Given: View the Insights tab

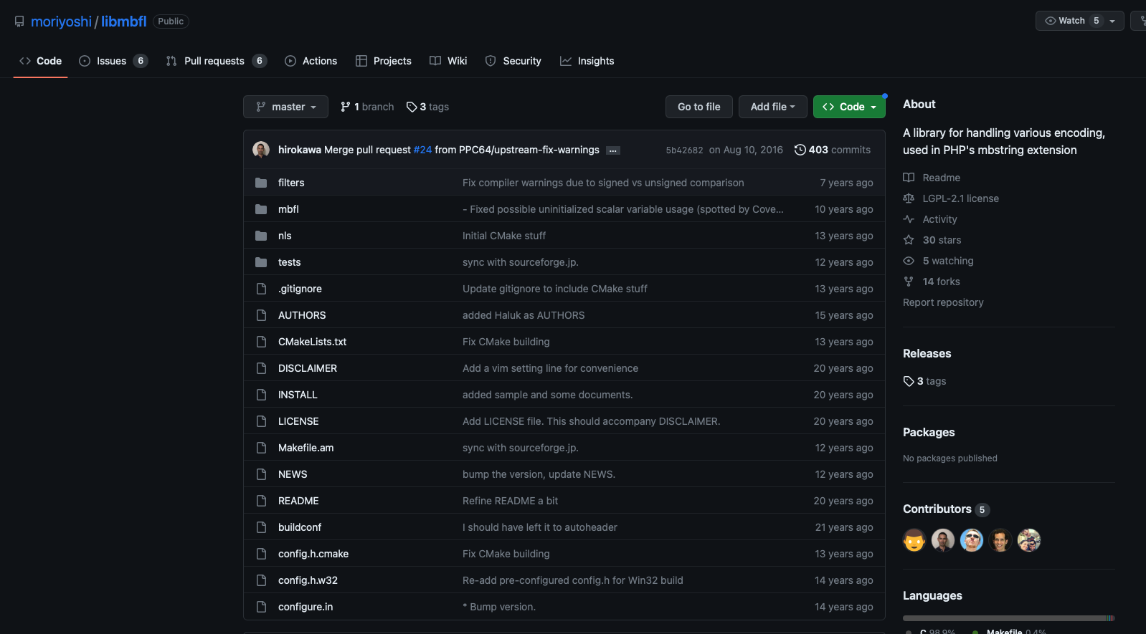Looking at the screenshot, I should click(587, 61).
